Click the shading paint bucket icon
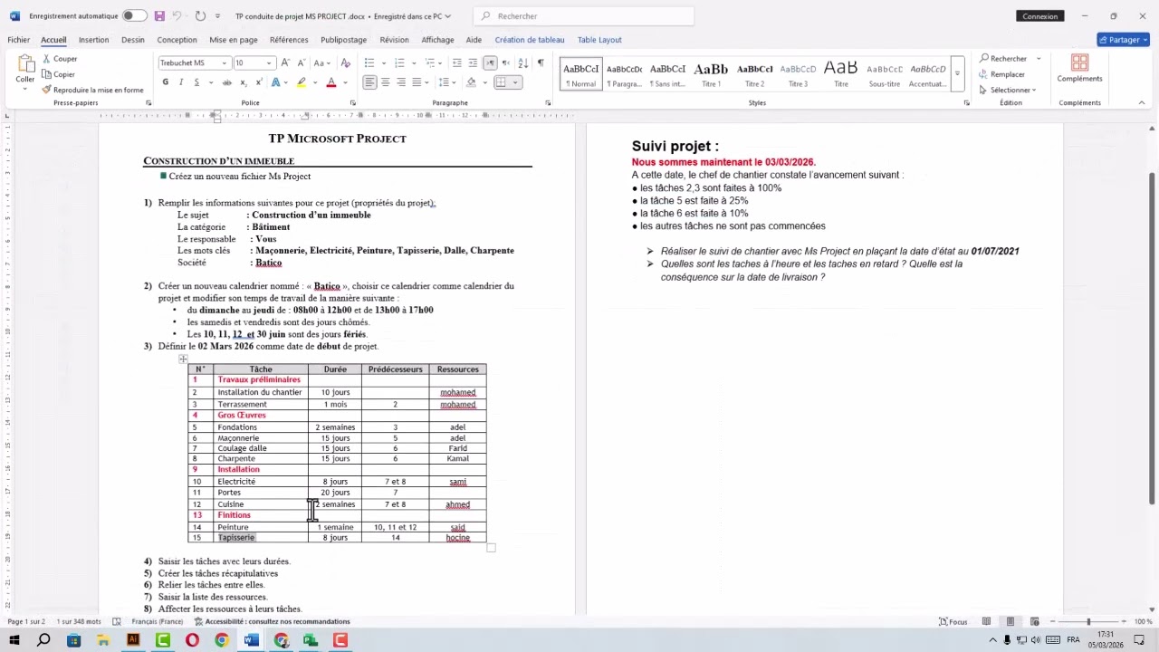 (471, 82)
